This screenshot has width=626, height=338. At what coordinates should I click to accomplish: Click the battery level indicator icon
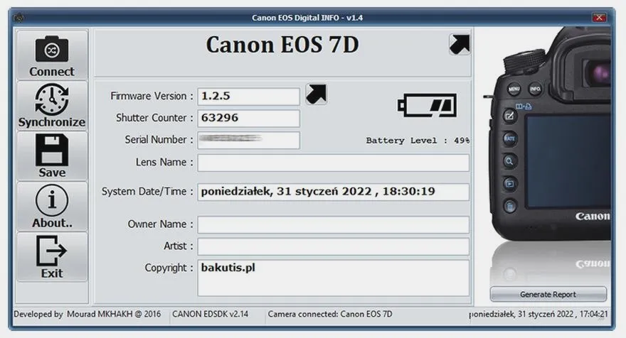click(x=428, y=105)
